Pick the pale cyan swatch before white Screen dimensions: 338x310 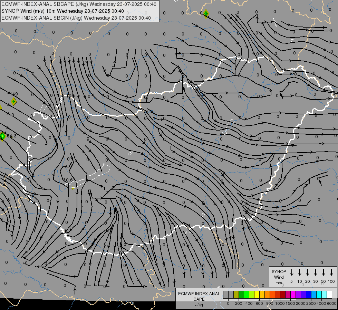tap(324, 294)
